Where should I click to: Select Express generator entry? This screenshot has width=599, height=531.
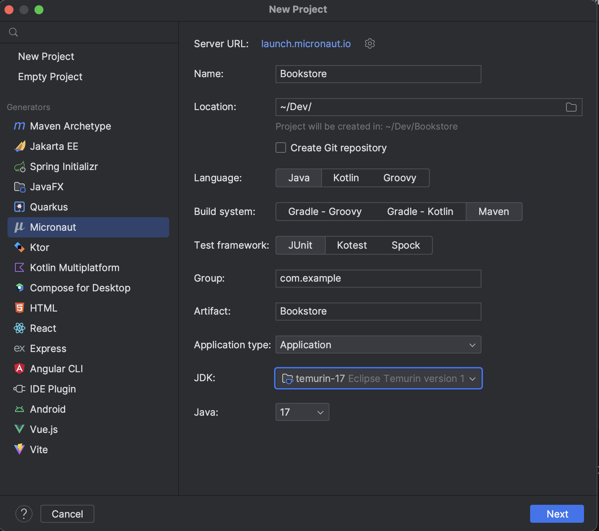pyautogui.click(x=88, y=349)
